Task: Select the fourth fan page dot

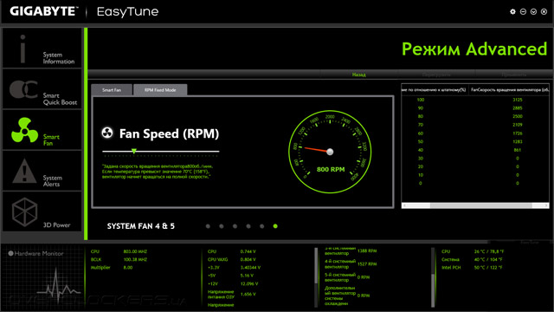Action: click(248, 226)
